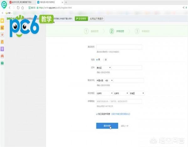Expand the 东城区 district dropdown
The image size is (188, 147).
point(136,93)
